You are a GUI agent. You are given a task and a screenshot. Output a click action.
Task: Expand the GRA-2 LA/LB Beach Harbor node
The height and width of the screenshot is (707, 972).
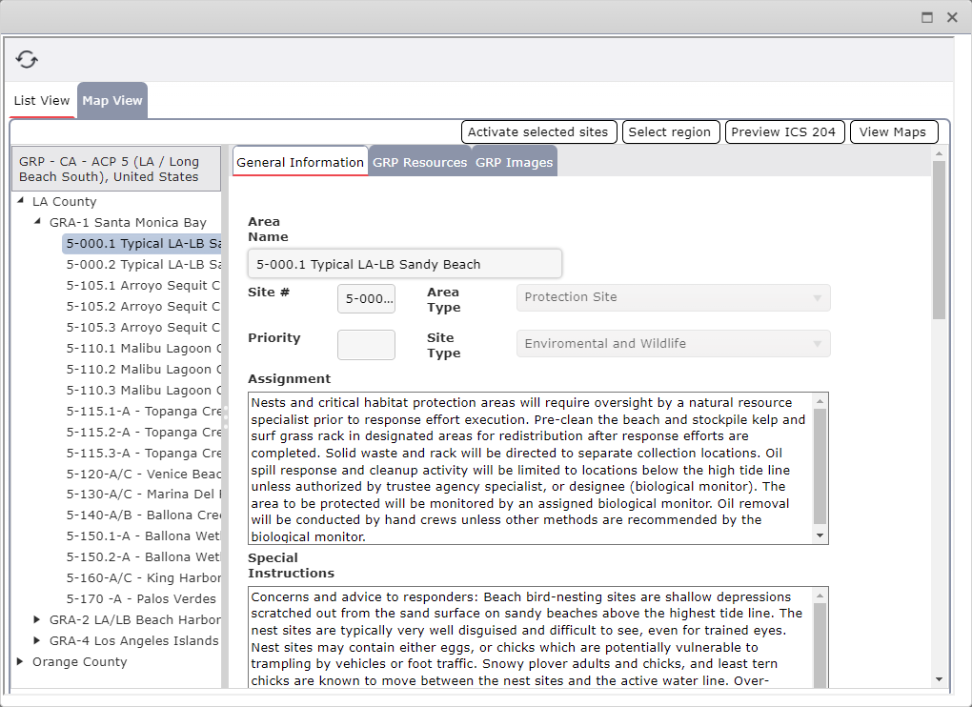coord(37,619)
